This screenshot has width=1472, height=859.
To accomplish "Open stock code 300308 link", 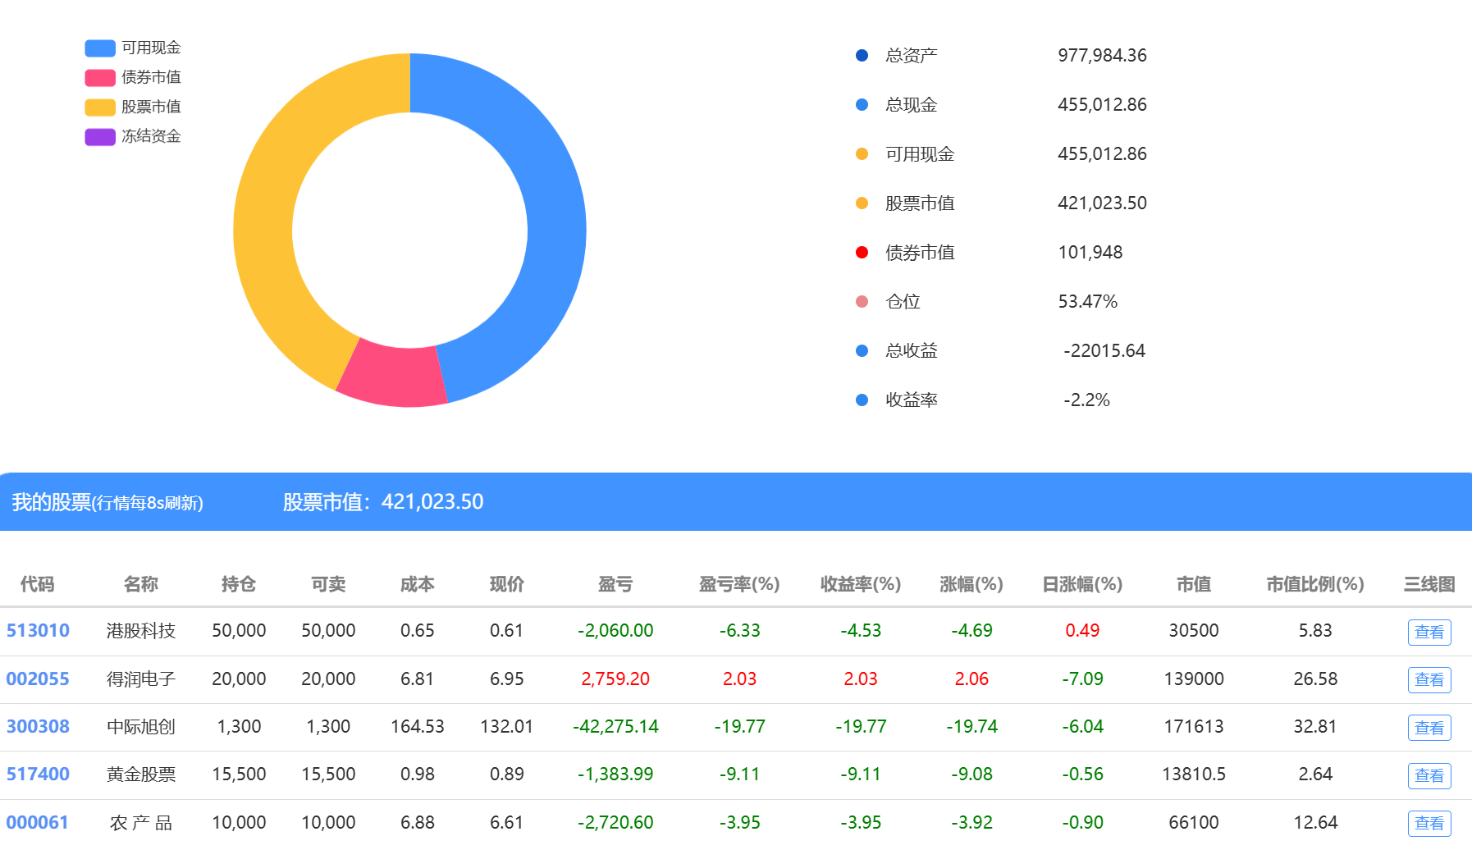I will pos(38,727).
